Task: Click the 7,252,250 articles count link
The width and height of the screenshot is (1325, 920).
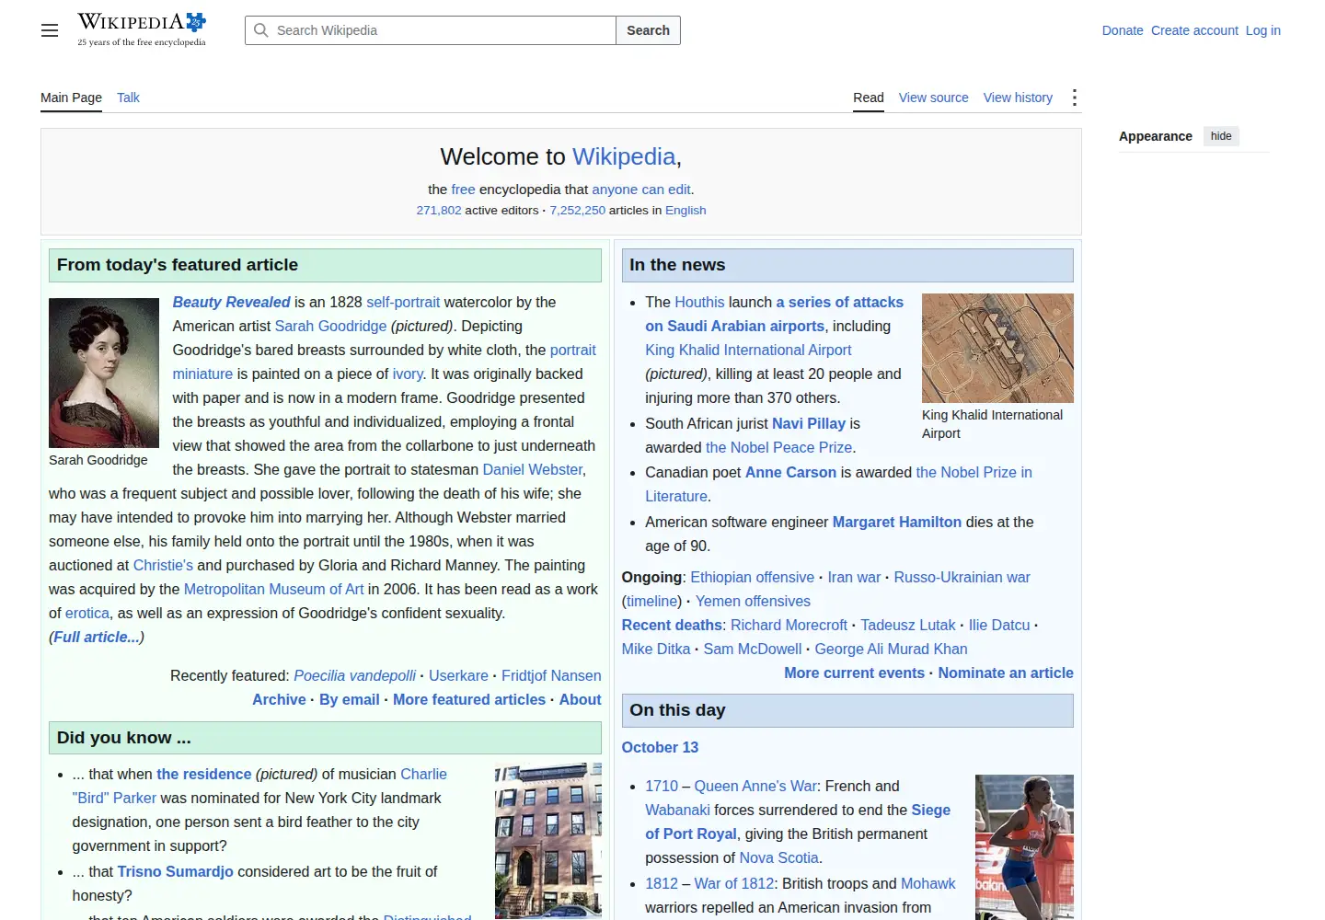Action: pyautogui.click(x=578, y=210)
